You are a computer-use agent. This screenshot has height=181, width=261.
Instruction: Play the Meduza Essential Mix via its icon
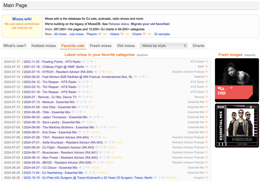pyautogui.click(x=81, y=102)
